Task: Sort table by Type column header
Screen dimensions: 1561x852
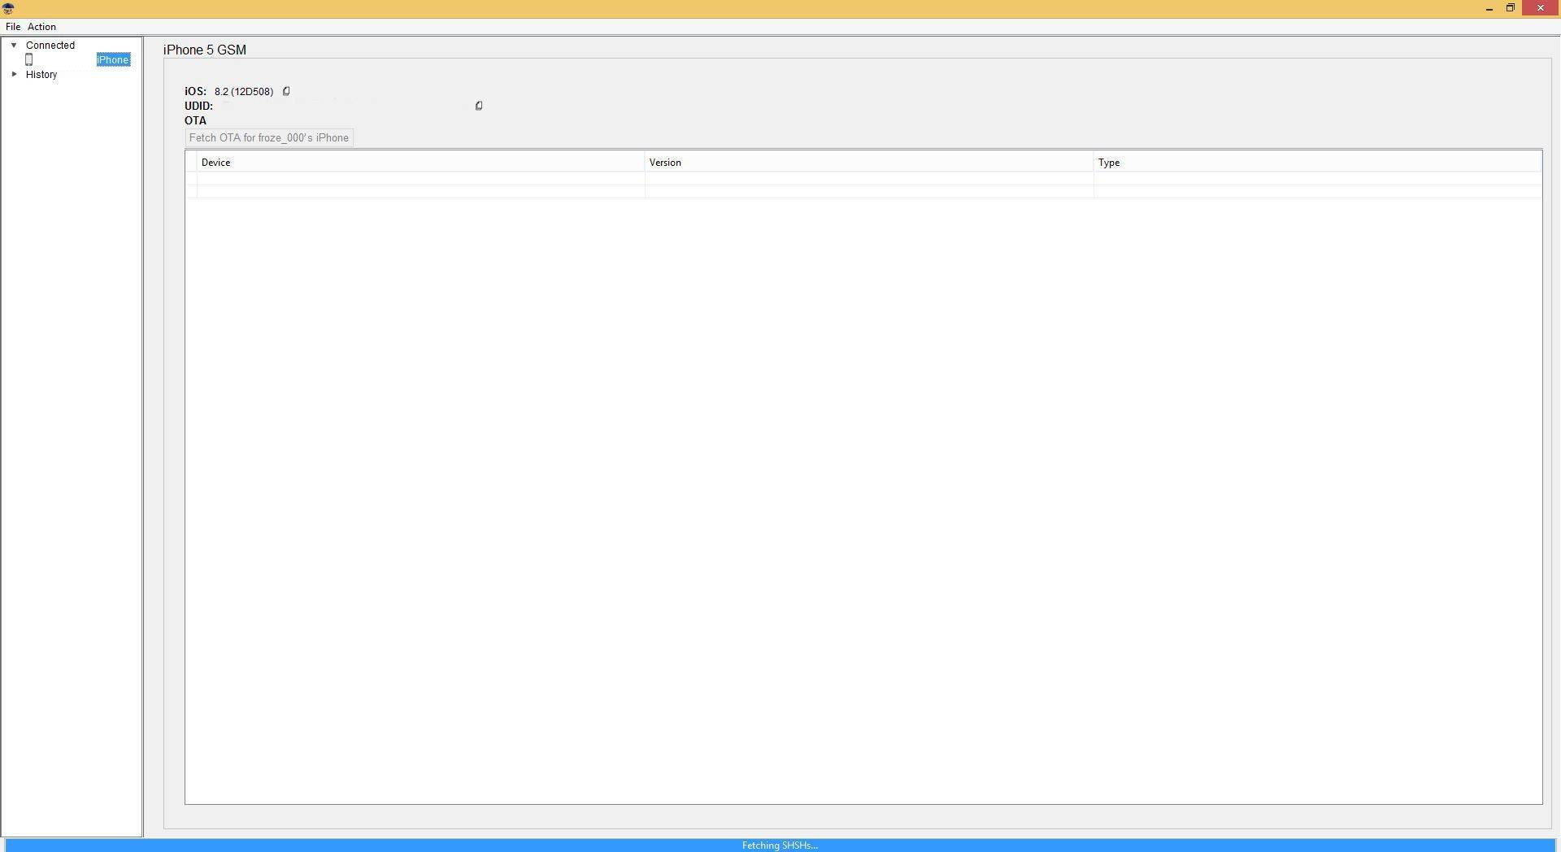Action: [1109, 163]
